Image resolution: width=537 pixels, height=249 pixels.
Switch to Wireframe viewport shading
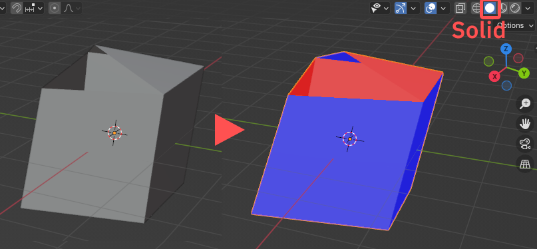[476, 8]
